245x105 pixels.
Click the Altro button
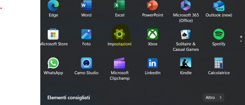click(x=214, y=98)
